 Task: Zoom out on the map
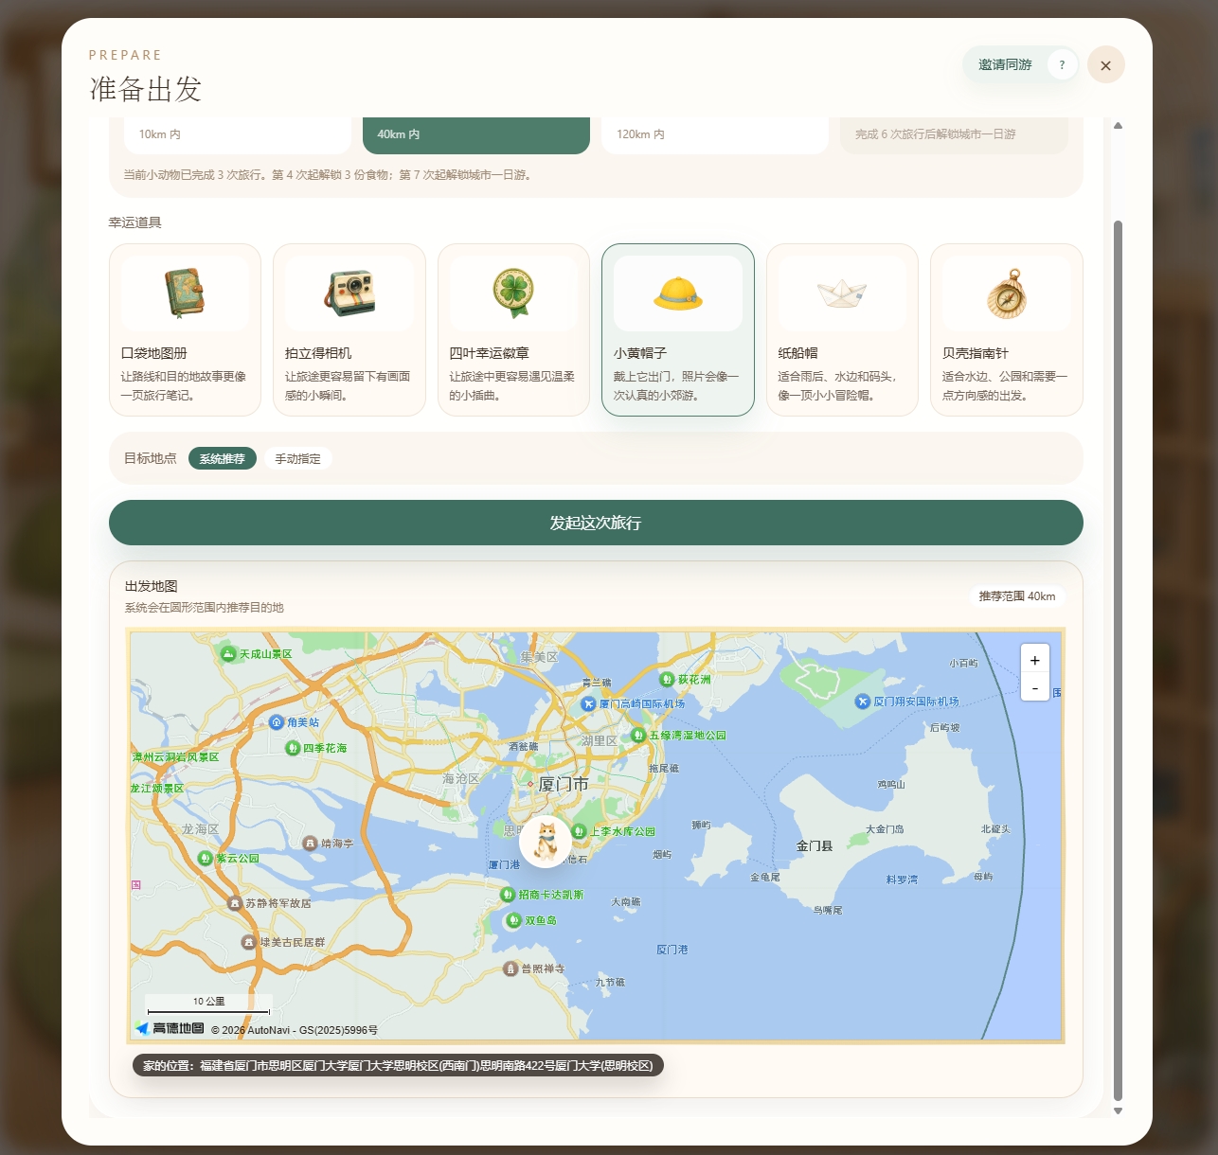click(x=1034, y=687)
